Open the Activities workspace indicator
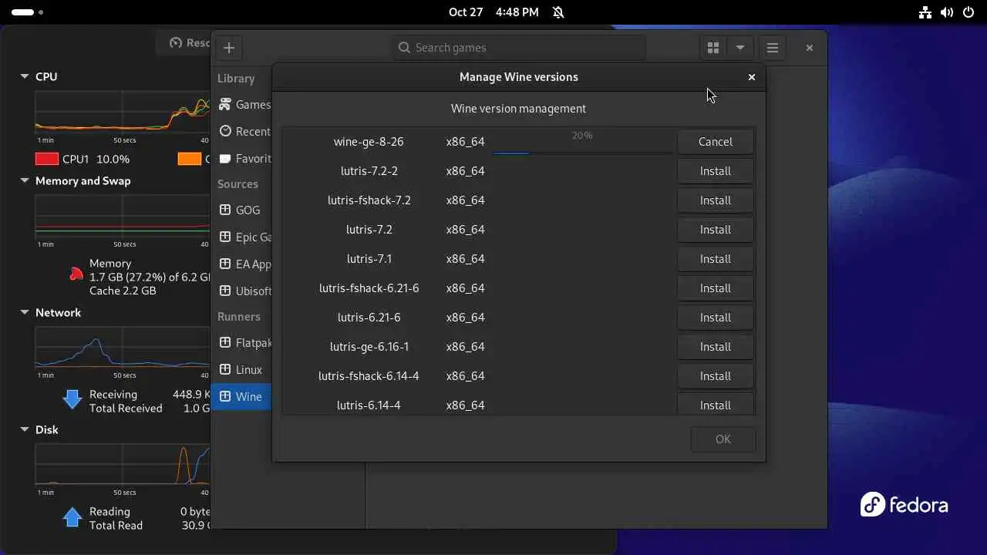The image size is (987, 555). (27, 12)
